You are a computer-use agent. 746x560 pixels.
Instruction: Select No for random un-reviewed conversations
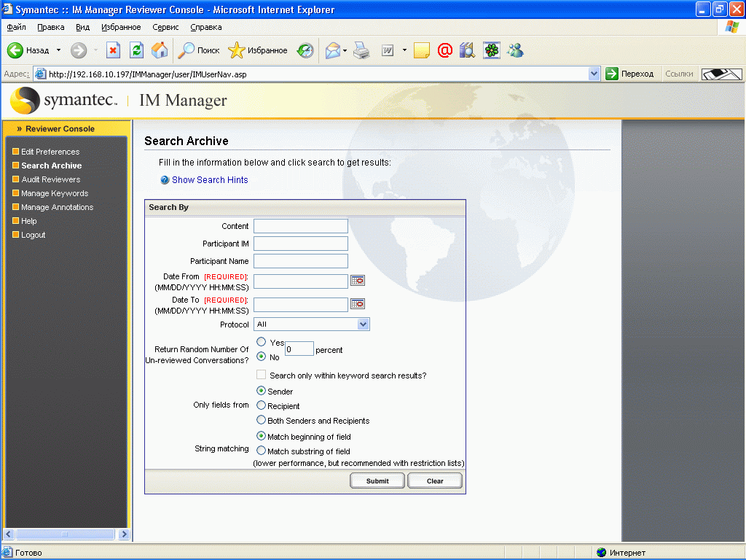(262, 356)
